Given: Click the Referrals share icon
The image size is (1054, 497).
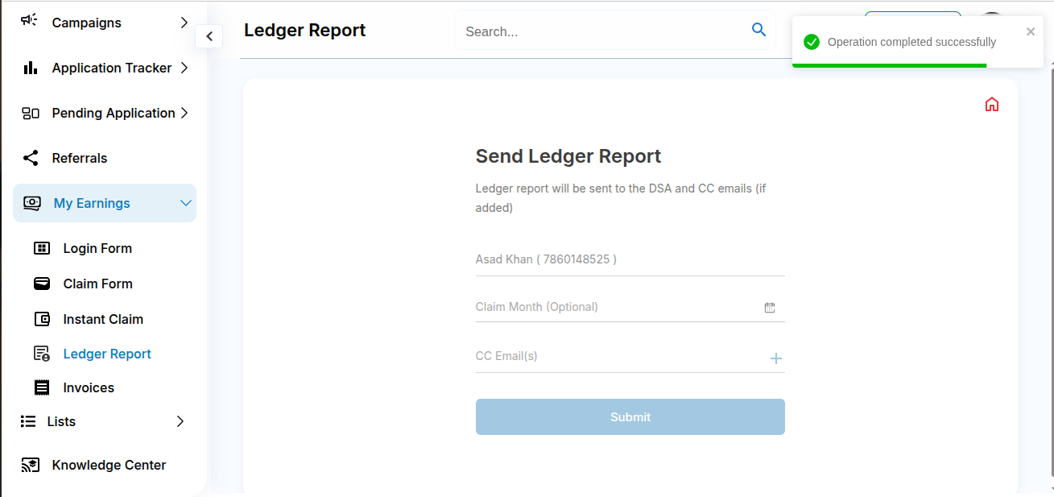Looking at the screenshot, I should pos(31,158).
